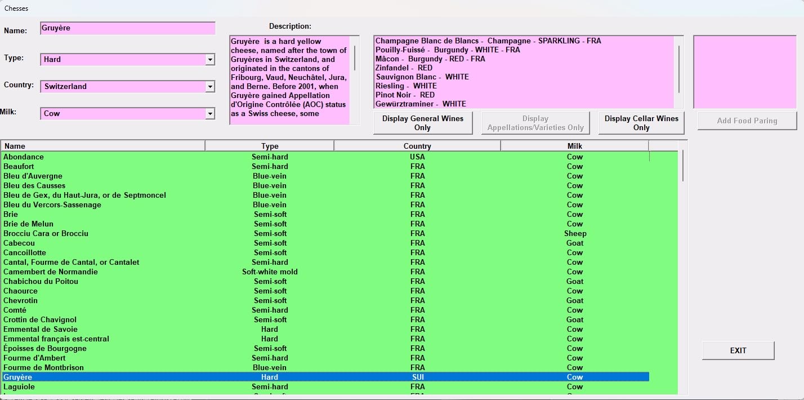The width and height of the screenshot is (804, 400).
Task: Select the Abondance cheese row
Action: [325, 157]
